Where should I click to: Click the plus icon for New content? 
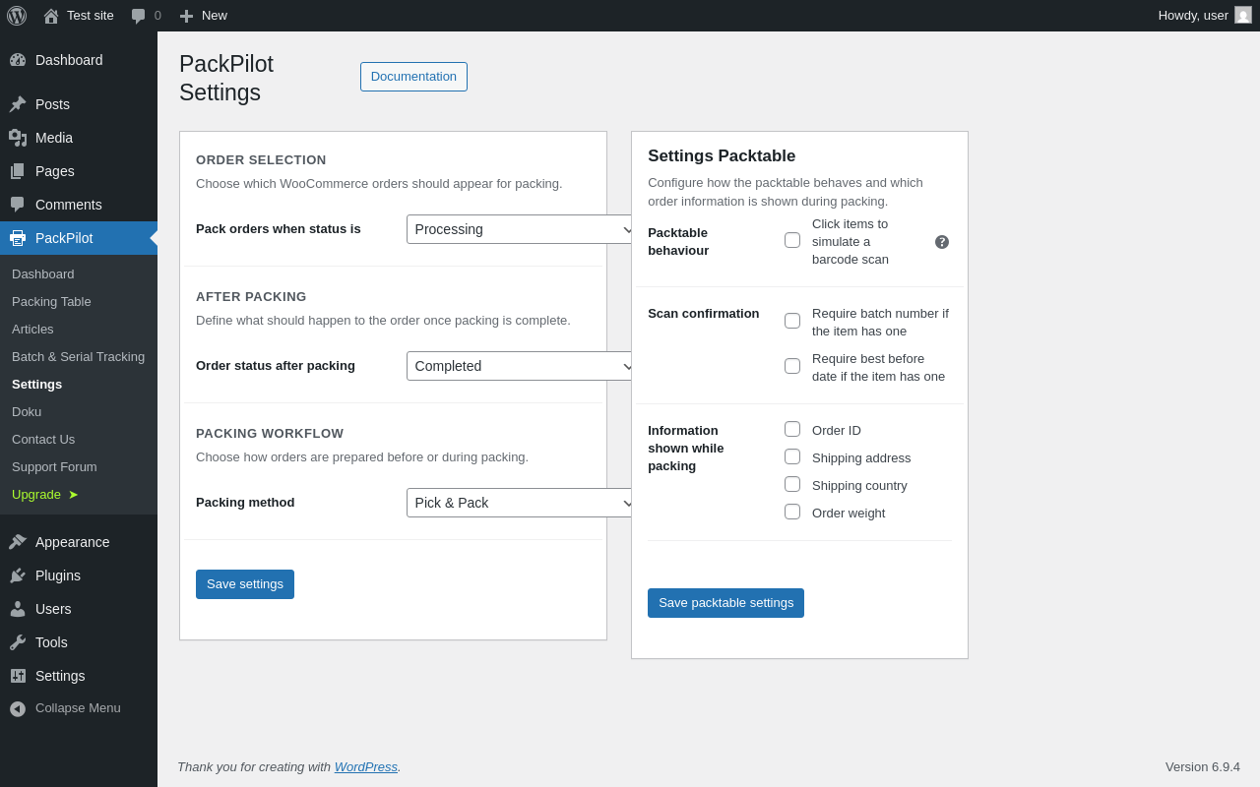(x=186, y=16)
